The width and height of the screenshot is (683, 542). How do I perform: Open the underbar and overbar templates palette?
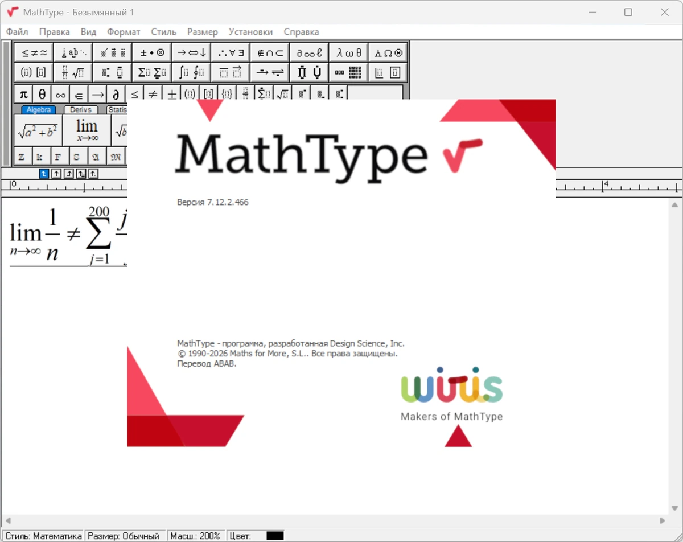click(231, 72)
